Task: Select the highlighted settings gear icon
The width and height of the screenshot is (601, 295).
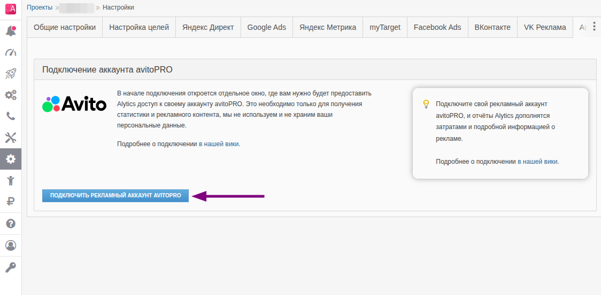Action: pyautogui.click(x=11, y=159)
